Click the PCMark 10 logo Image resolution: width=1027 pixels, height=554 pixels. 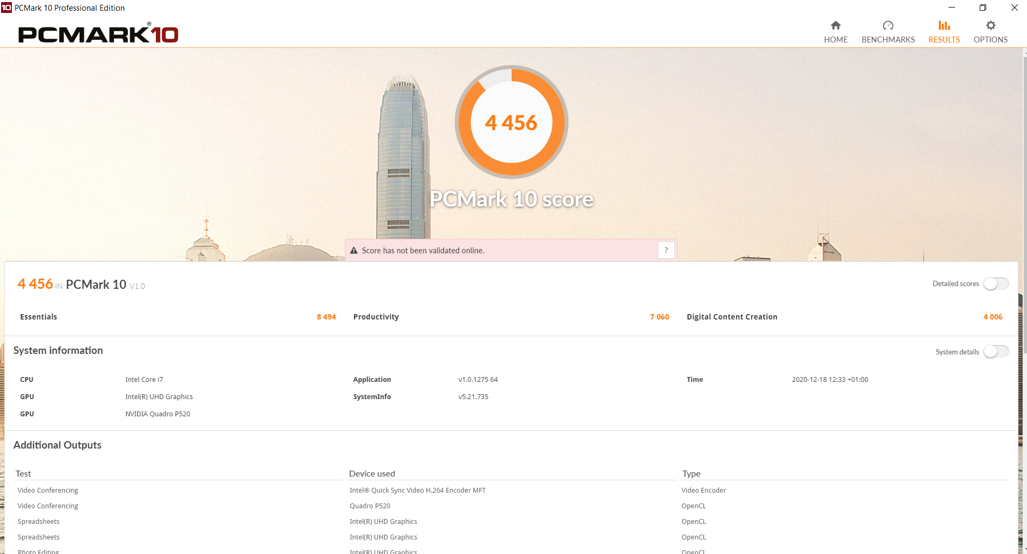tap(98, 34)
